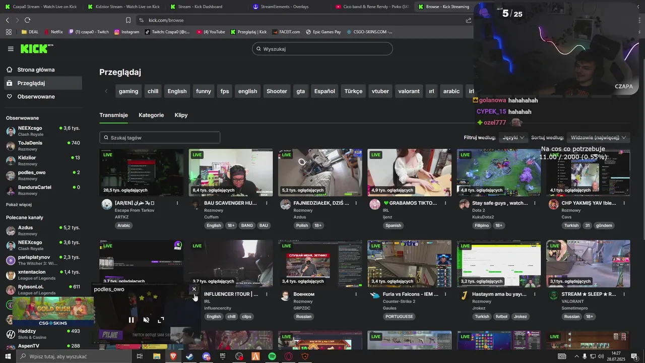Screen dimensions: 645x363
Task: Open Furia vs Falcons stream thumbnail
Action: [x=409, y=263]
